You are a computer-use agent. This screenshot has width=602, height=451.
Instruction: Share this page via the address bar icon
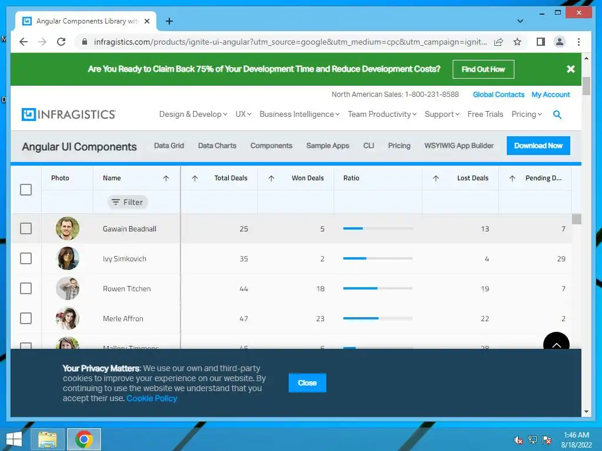[499, 42]
